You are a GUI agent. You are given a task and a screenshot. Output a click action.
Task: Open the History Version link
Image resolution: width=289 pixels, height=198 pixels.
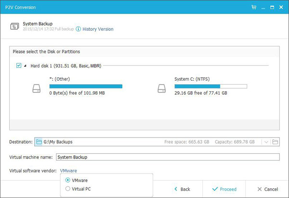click(98, 29)
